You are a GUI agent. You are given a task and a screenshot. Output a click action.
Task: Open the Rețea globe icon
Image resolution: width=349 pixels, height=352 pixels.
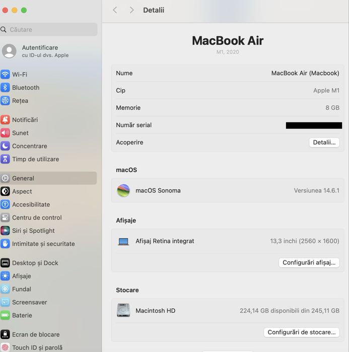(5, 101)
